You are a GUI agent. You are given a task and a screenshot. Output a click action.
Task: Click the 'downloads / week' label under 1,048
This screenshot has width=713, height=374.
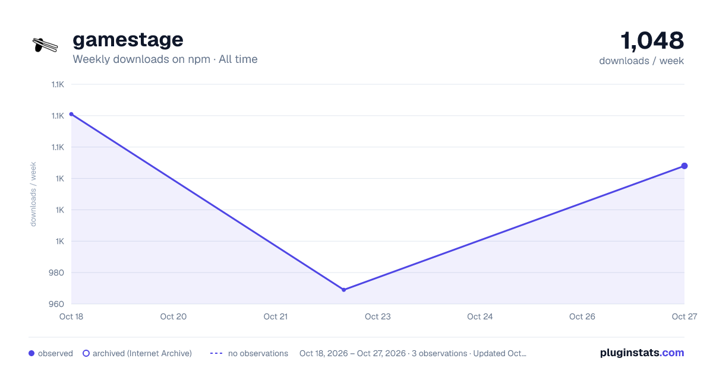point(642,61)
